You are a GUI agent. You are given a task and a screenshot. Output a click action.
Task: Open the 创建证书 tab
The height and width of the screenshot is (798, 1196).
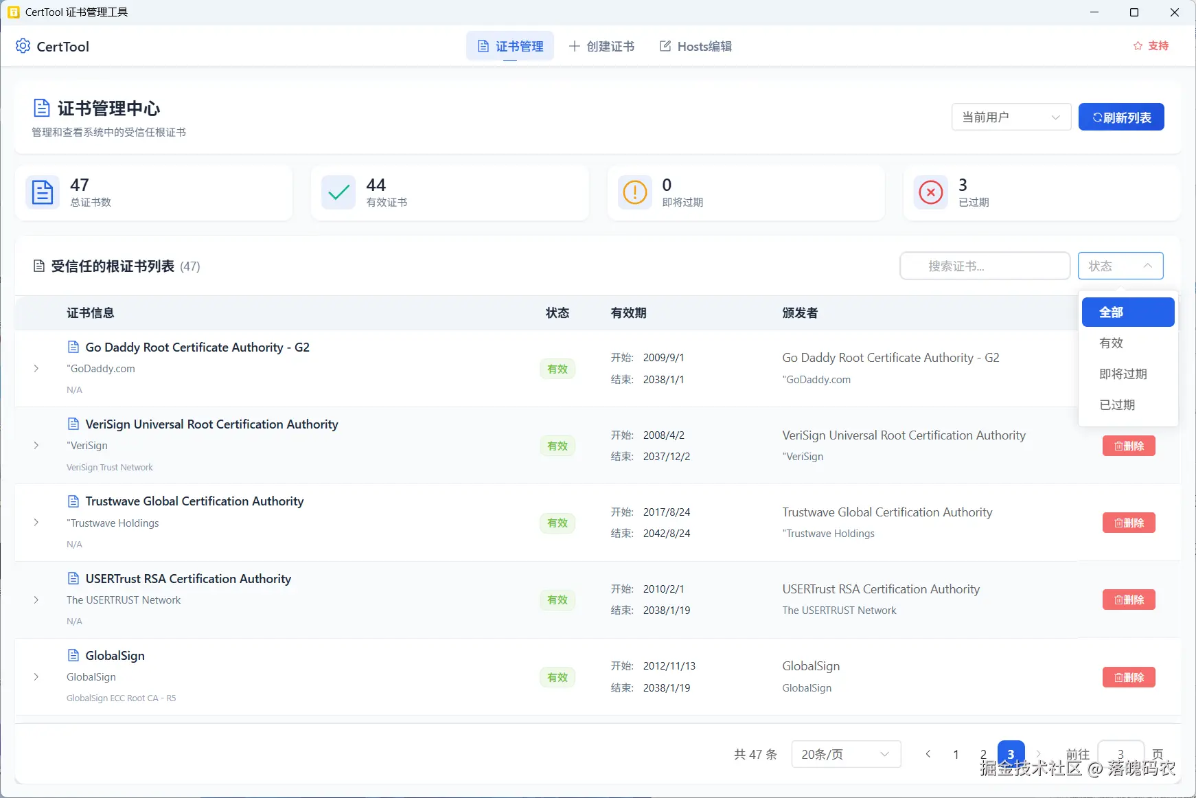click(x=601, y=46)
